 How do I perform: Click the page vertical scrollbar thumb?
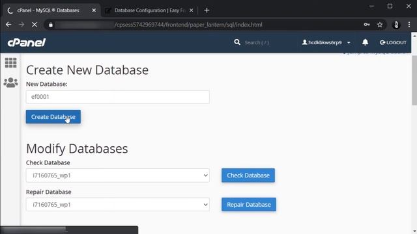pyautogui.click(x=414, y=81)
